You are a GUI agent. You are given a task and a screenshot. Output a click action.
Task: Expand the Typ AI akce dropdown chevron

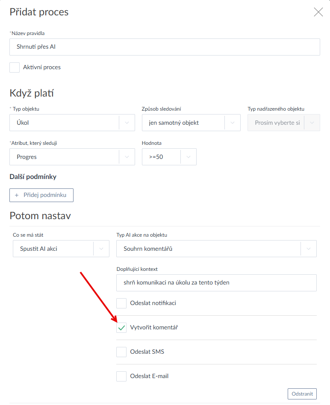[309, 249]
